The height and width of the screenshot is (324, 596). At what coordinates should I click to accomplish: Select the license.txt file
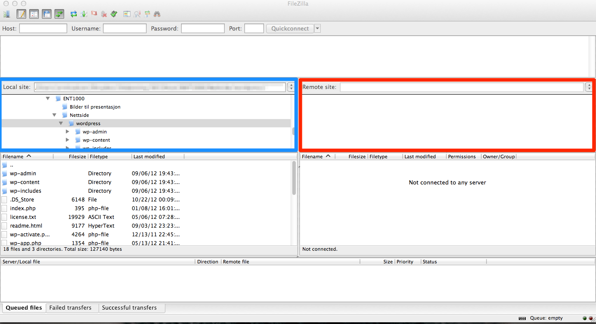pyautogui.click(x=146, y=217)
